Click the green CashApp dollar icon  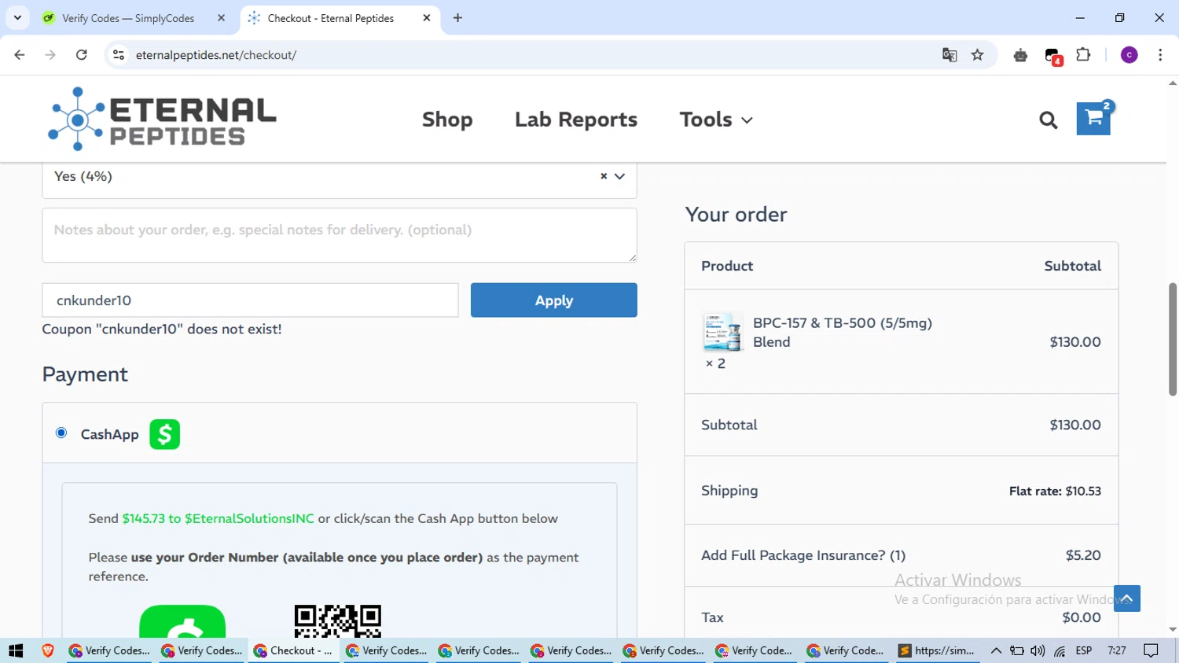[x=164, y=434]
